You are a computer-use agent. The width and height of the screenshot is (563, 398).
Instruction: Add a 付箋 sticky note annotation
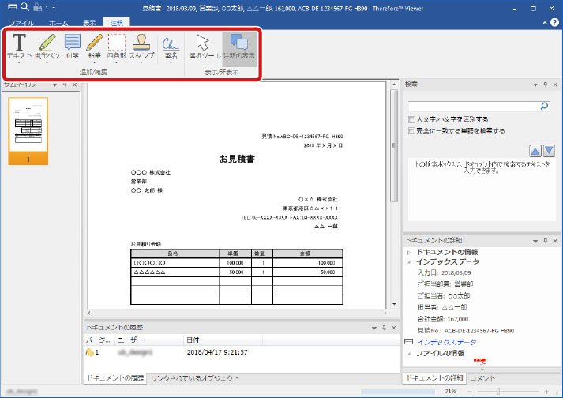click(x=72, y=44)
